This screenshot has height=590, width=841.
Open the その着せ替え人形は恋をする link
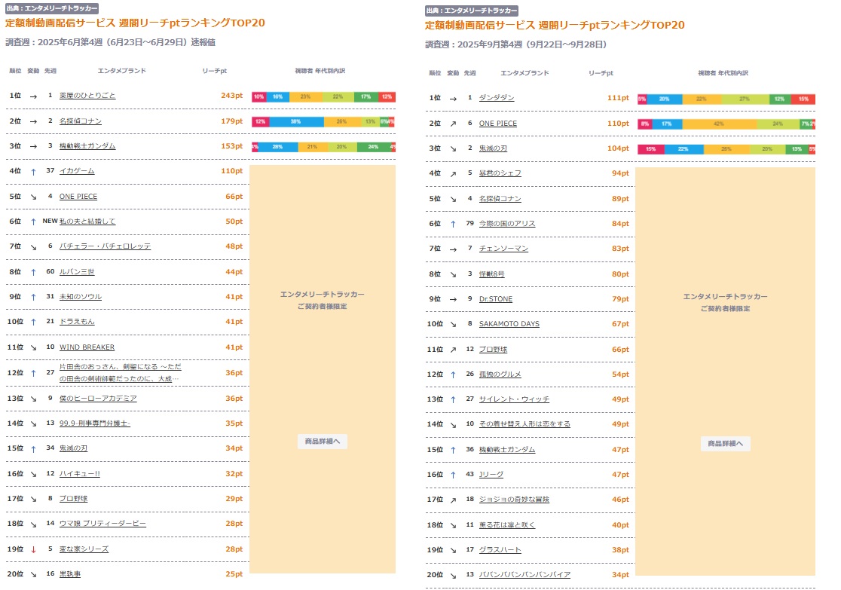pos(524,423)
